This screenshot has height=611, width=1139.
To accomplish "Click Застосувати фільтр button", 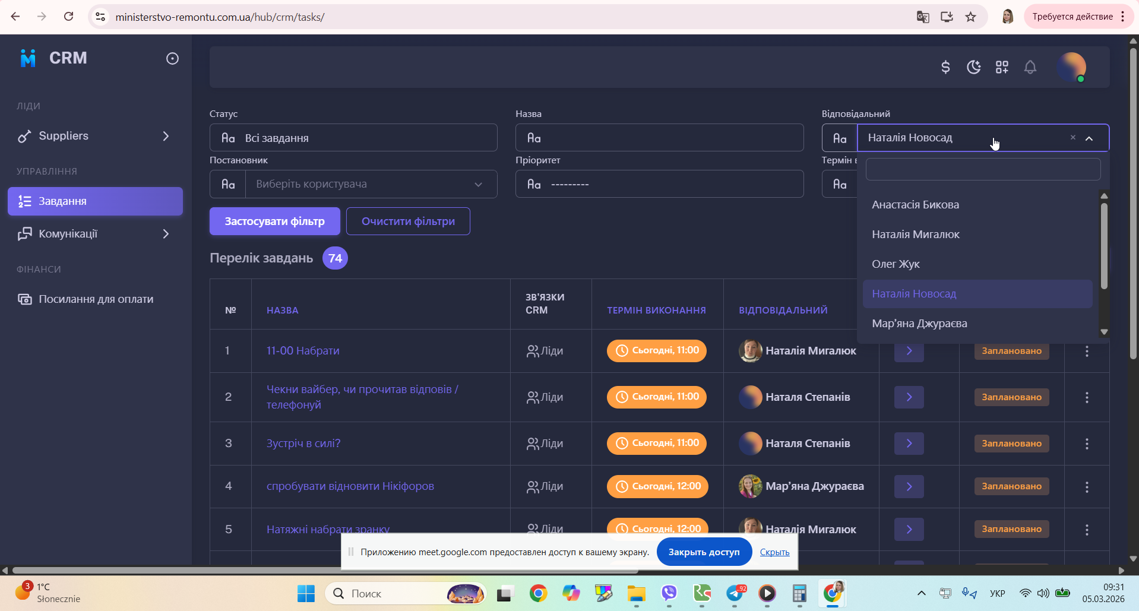I will (x=275, y=221).
